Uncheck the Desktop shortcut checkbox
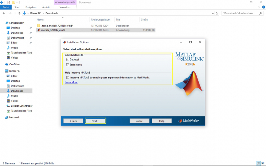The height and width of the screenshot is (166, 266). (x=67, y=60)
